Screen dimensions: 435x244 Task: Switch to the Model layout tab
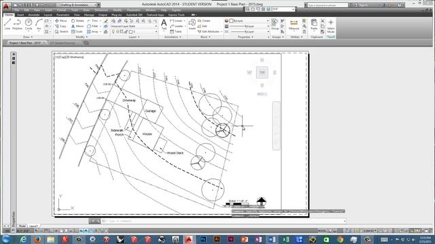[x=22, y=226]
